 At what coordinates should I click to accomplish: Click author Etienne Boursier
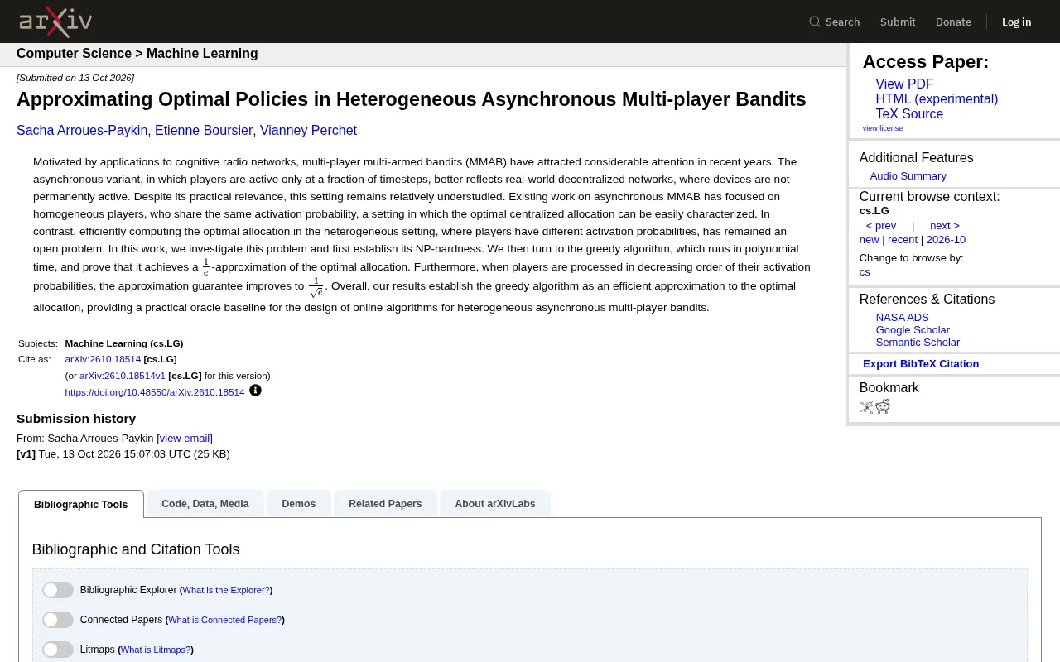(204, 131)
